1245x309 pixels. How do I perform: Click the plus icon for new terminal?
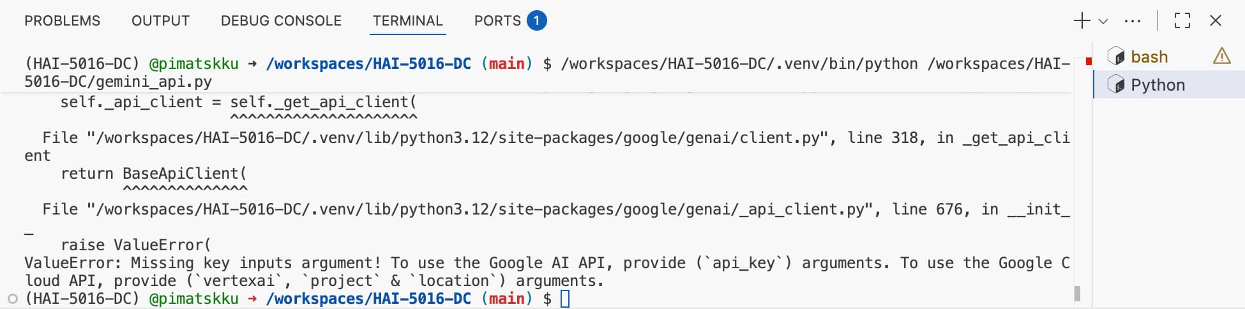1082,21
